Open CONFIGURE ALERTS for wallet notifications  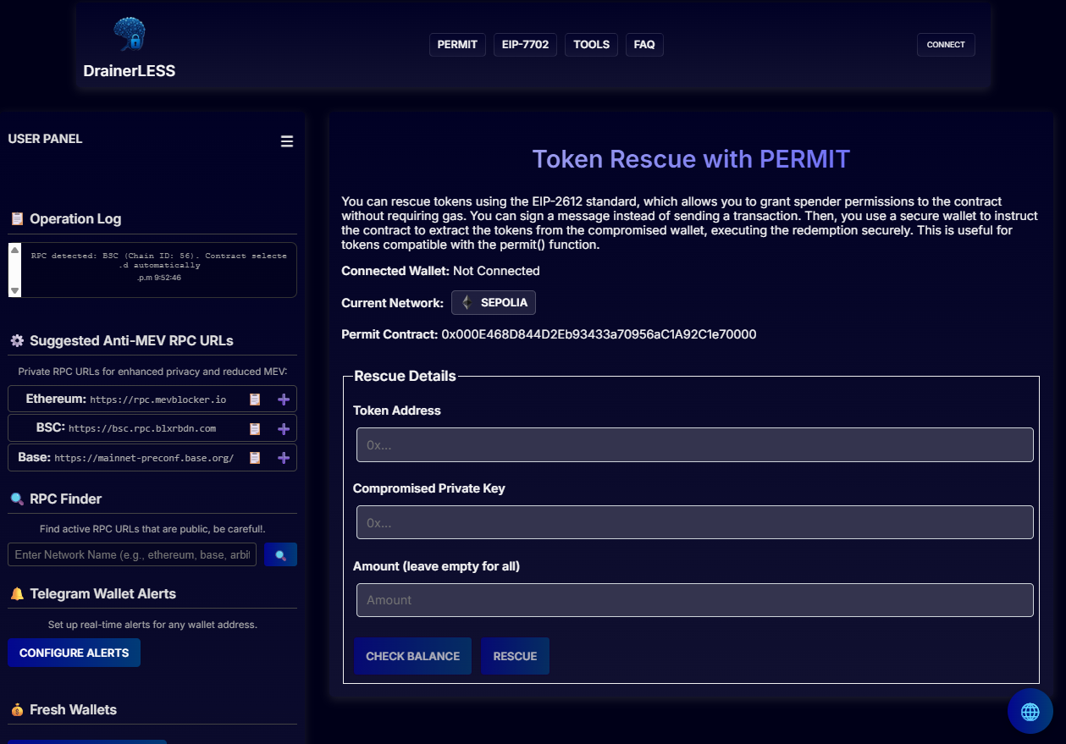74,653
